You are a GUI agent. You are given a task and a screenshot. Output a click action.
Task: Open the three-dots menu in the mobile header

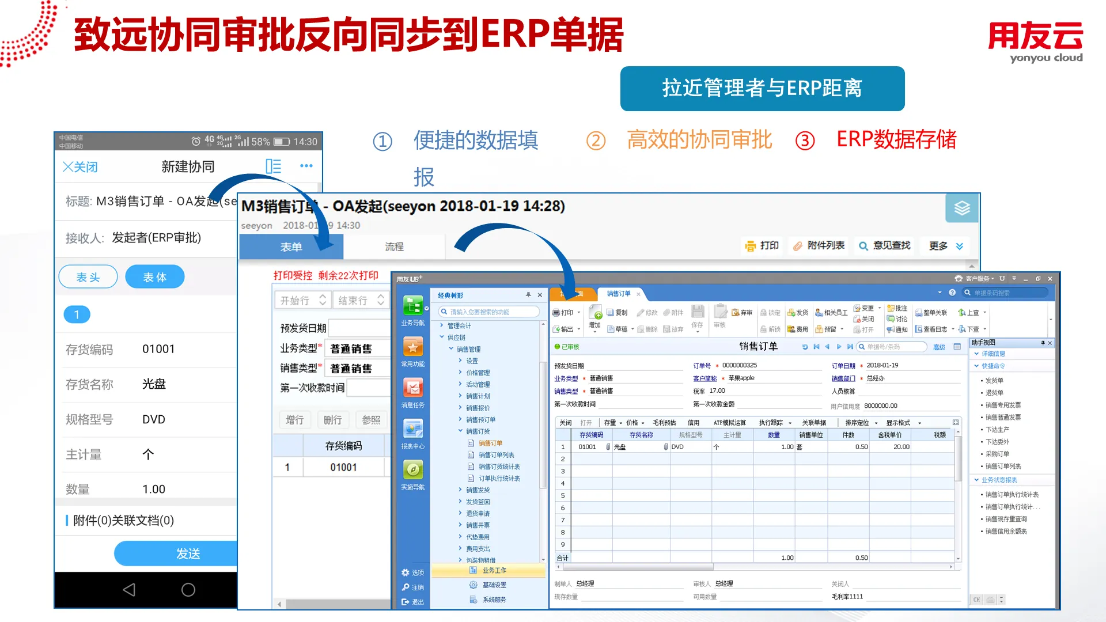coord(306,166)
